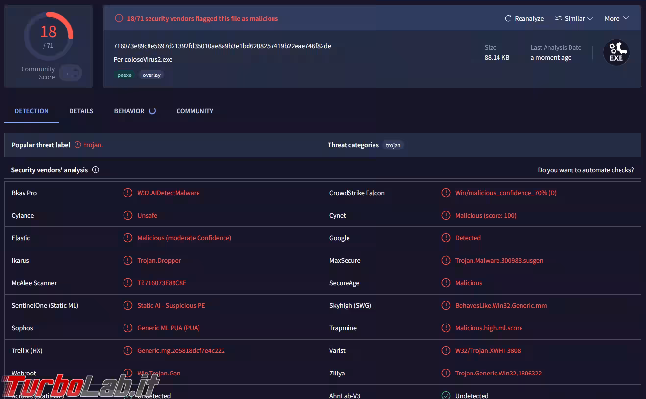Click the EXE file type icon

coord(616,52)
